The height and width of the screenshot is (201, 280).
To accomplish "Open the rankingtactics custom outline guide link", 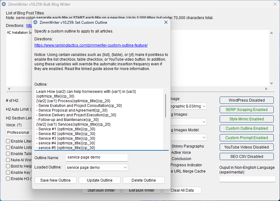I will (91, 45).
